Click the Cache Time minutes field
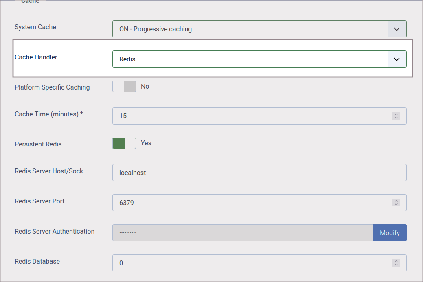 [x=252, y=116]
